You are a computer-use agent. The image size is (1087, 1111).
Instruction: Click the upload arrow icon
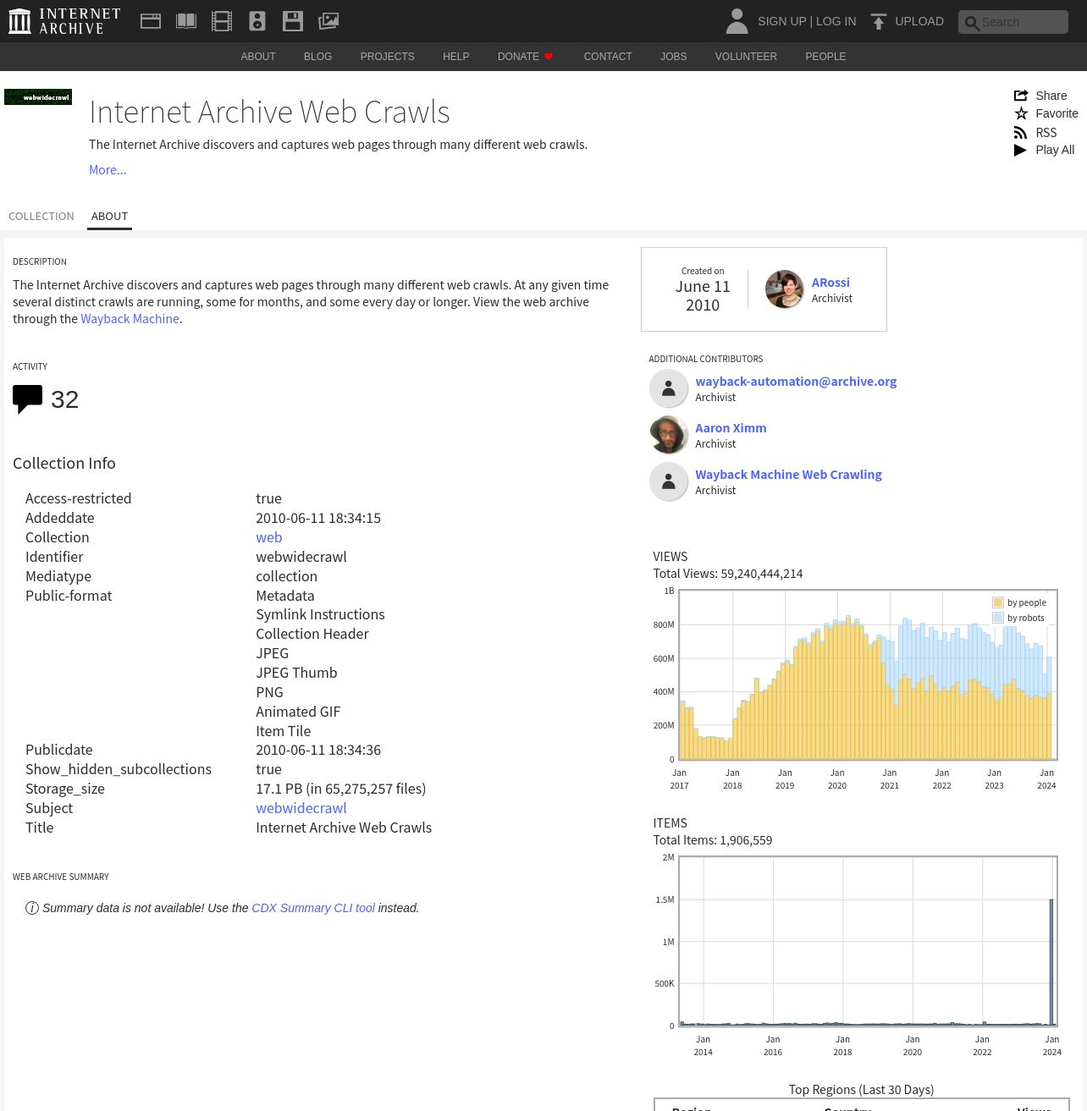(x=879, y=21)
